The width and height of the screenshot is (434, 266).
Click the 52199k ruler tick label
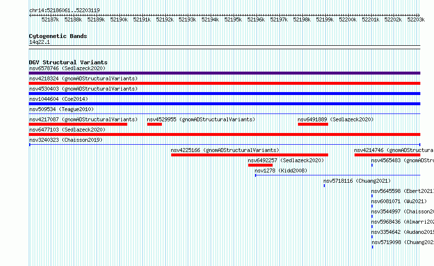pos(325,19)
